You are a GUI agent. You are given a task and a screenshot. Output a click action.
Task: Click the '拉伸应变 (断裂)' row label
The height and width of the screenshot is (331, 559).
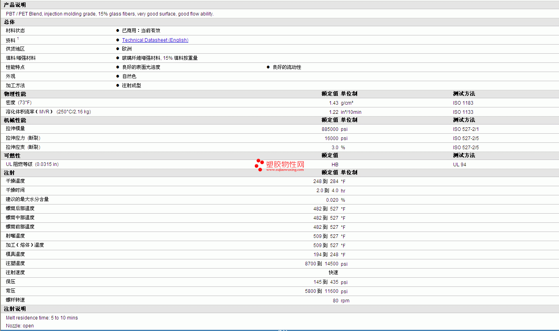23,147
